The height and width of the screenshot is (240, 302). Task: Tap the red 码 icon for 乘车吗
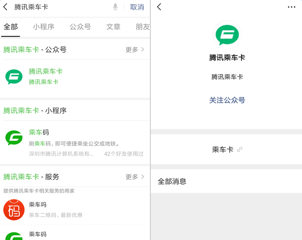pos(14,210)
